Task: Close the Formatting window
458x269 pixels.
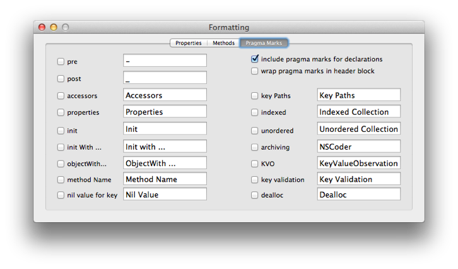Action: click(x=42, y=27)
